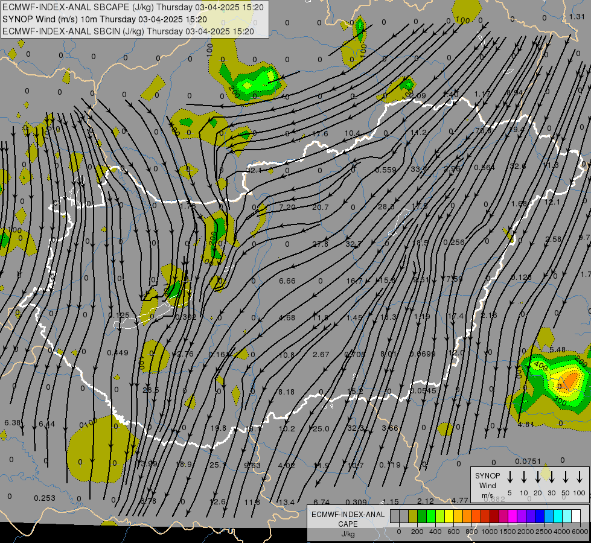Pick the bright magenta swatch in the CAPE legend
The width and height of the screenshot is (591, 543).
click(513, 516)
